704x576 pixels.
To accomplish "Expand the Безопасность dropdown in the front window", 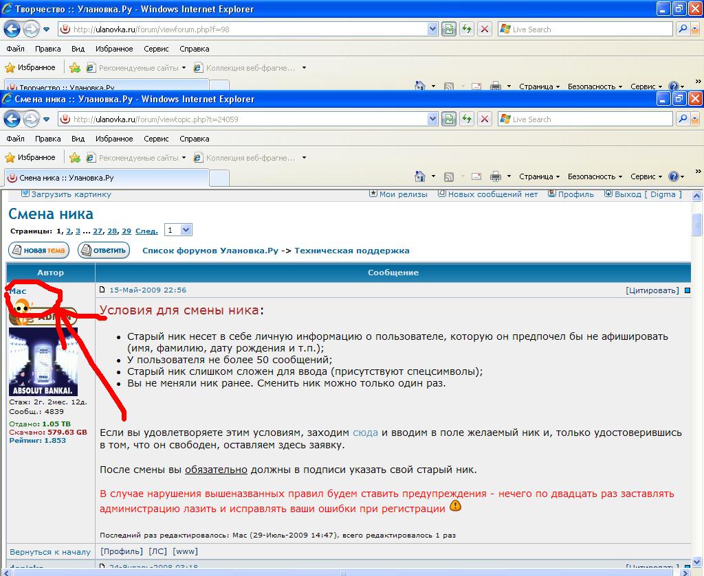I will [x=595, y=176].
